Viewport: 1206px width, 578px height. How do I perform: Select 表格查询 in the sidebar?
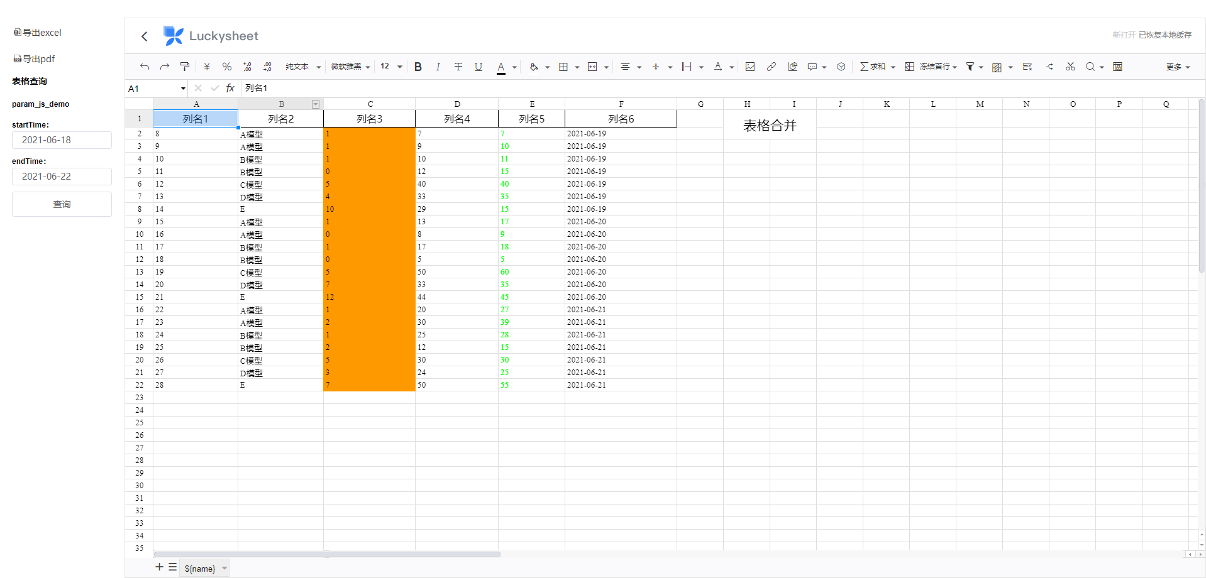[30, 81]
